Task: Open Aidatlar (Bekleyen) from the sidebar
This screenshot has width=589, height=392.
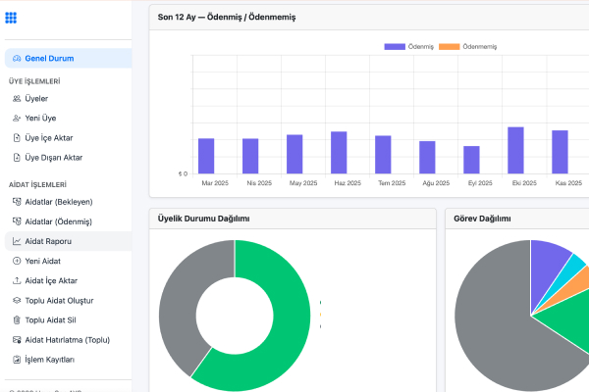Action: click(58, 202)
